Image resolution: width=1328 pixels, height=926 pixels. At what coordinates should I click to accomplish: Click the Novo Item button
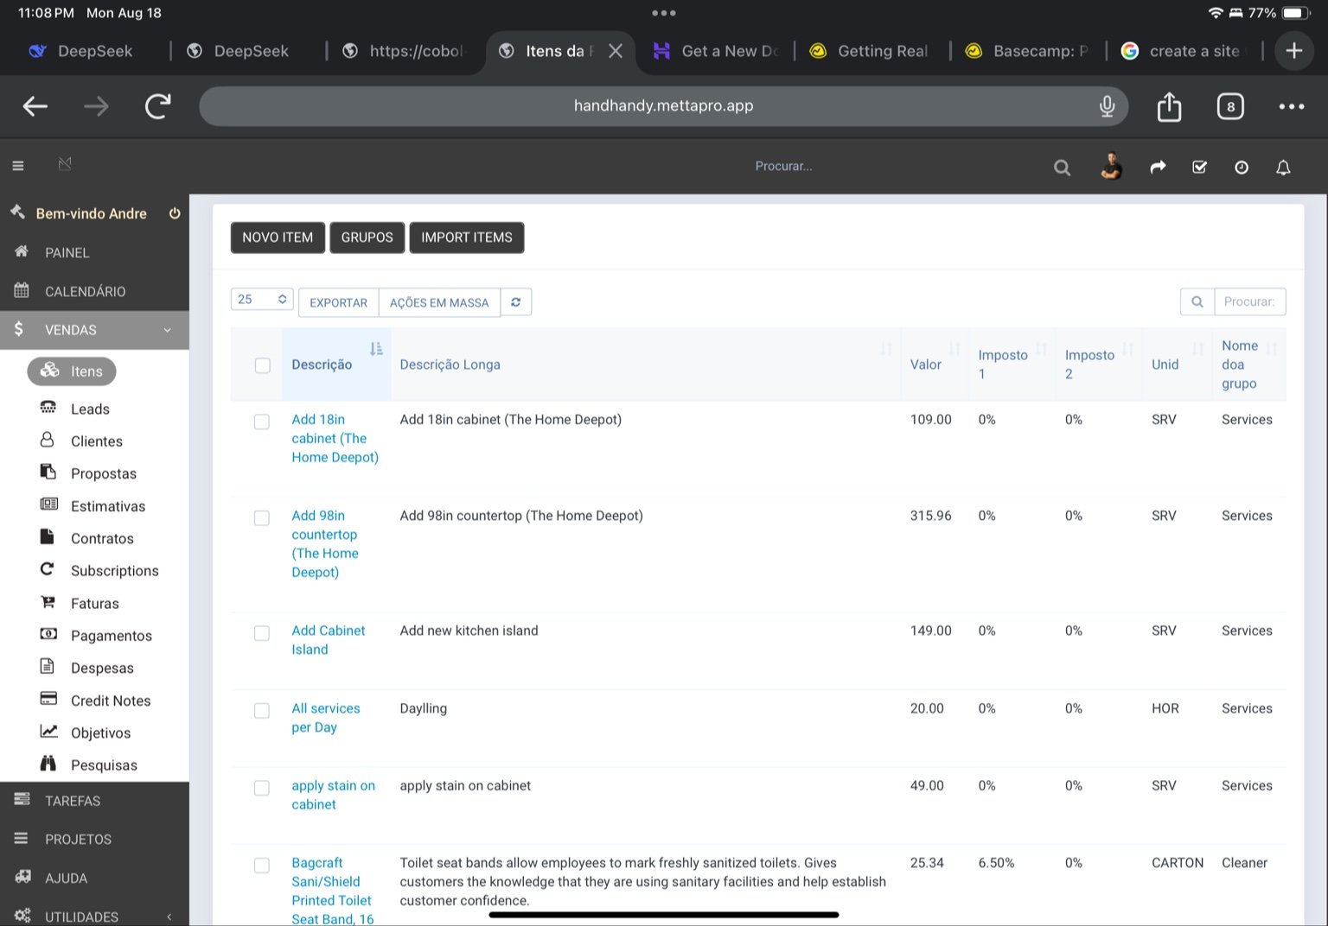coord(278,238)
